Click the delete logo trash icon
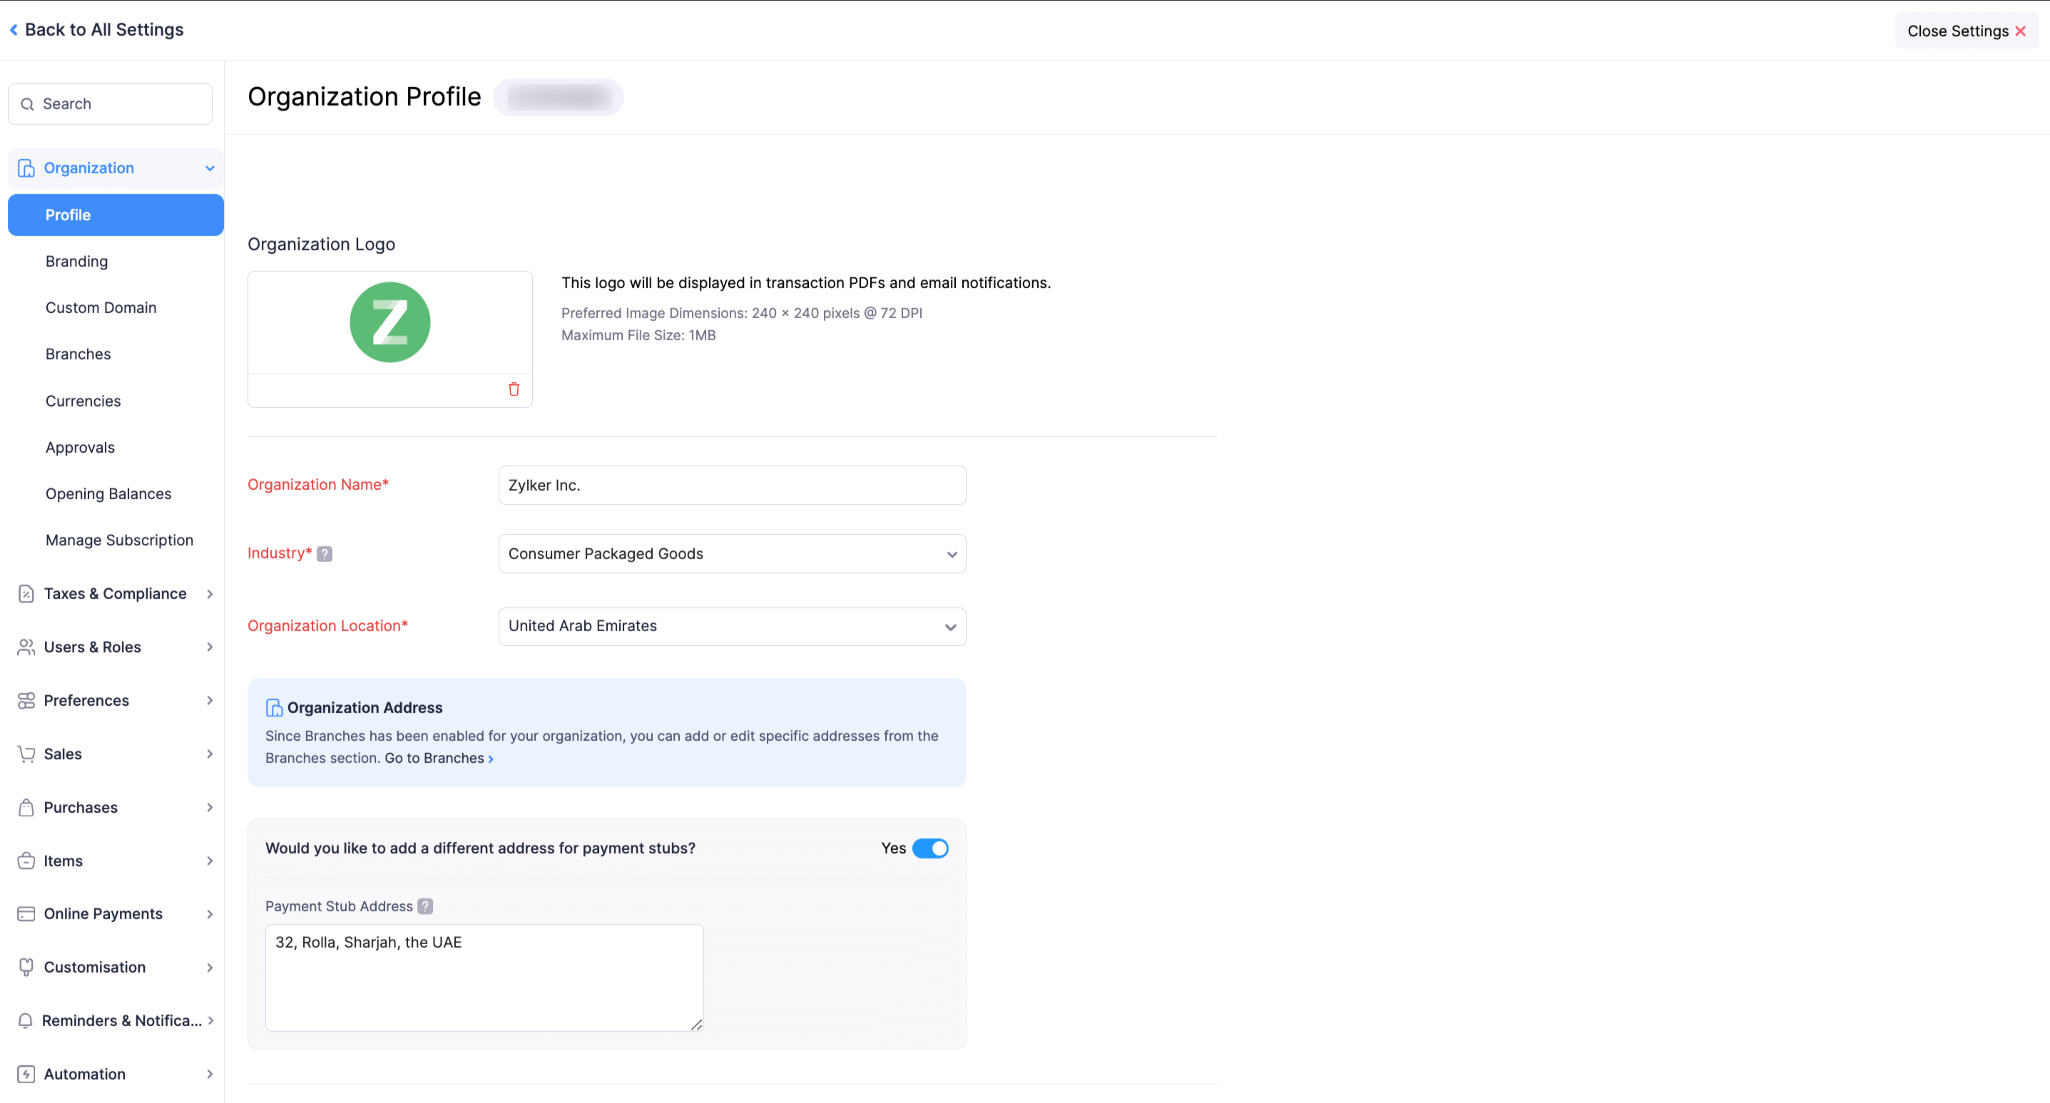This screenshot has height=1103, width=2050. (x=514, y=390)
